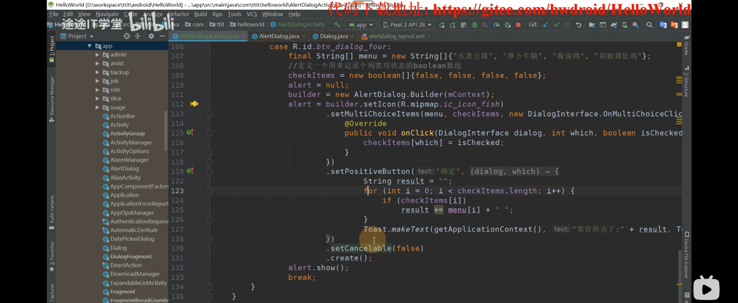Screen dimensions: 738x303
Task: Toggle the code fold marker at line 115
Action: point(210,133)
